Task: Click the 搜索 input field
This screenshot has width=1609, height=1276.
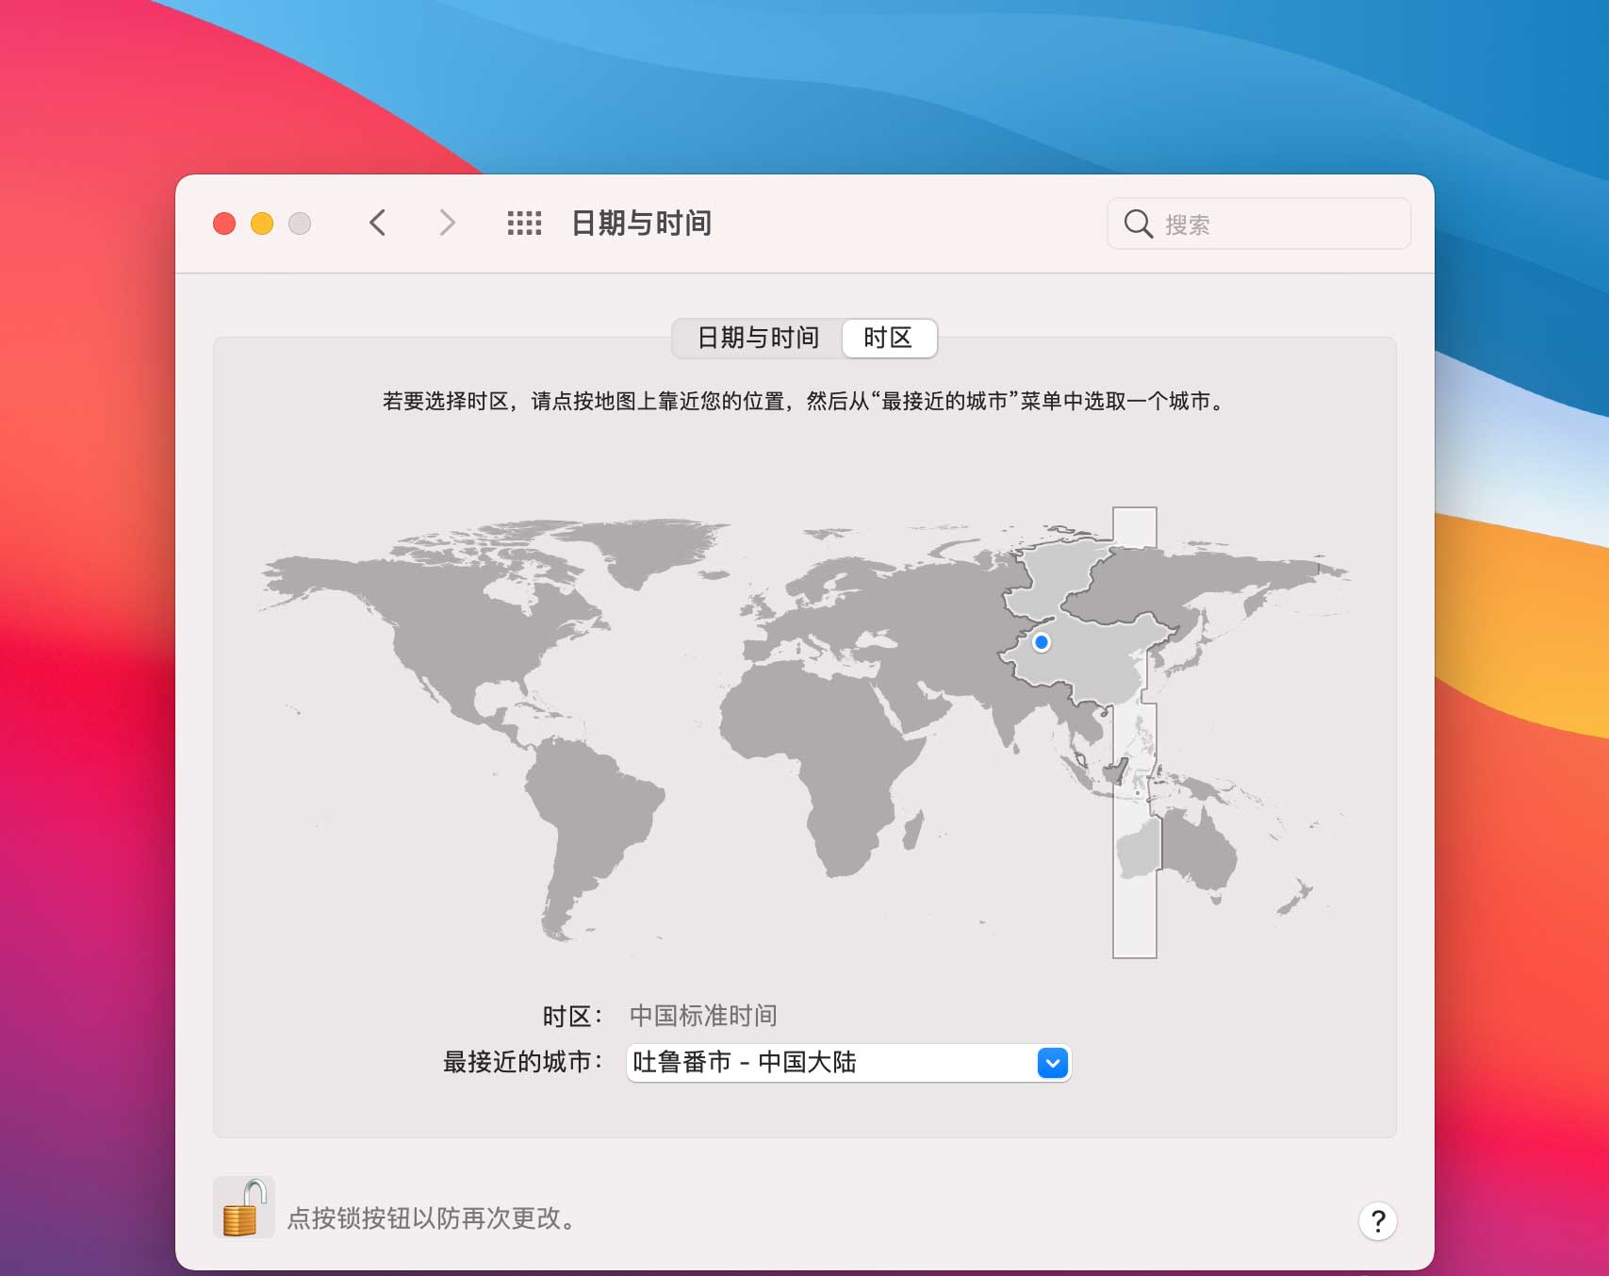Action: tap(1254, 224)
